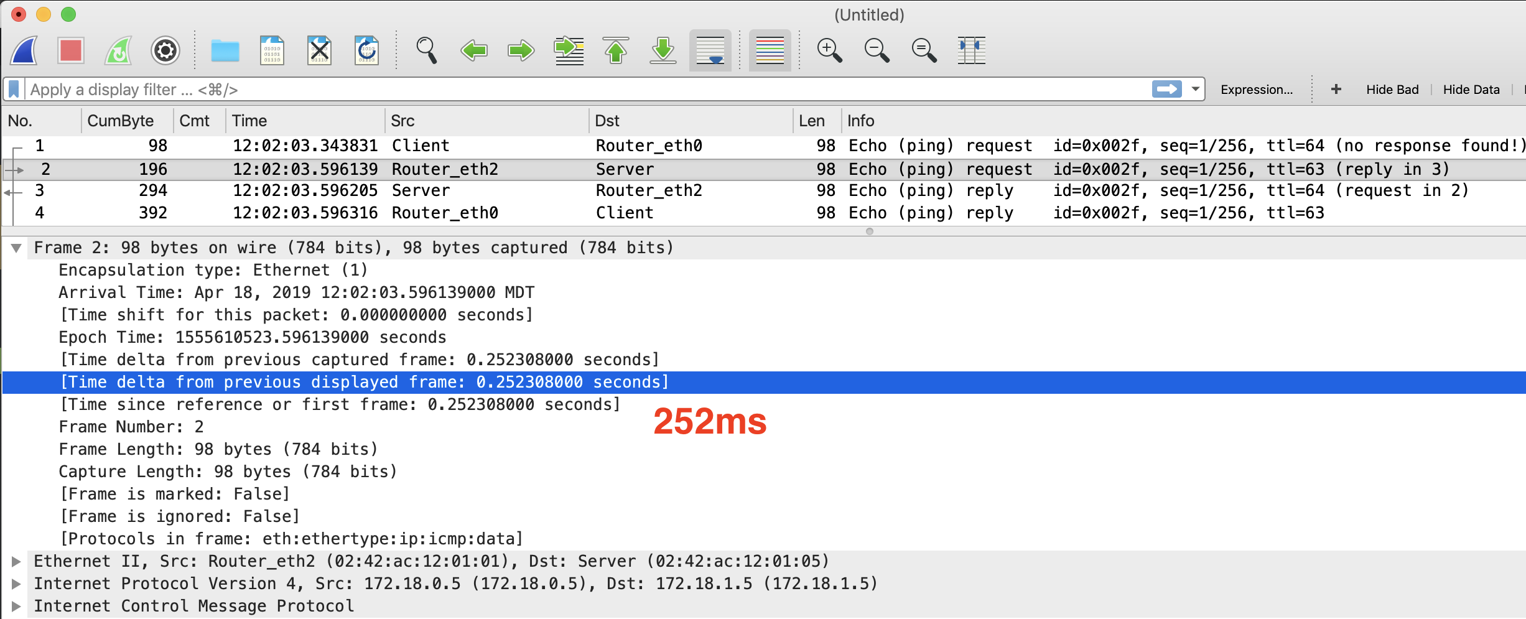Image resolution: width=1526 pixels, height=619 pixels.
Task: Jump to the first packet icon
Action: pos(616,50)
